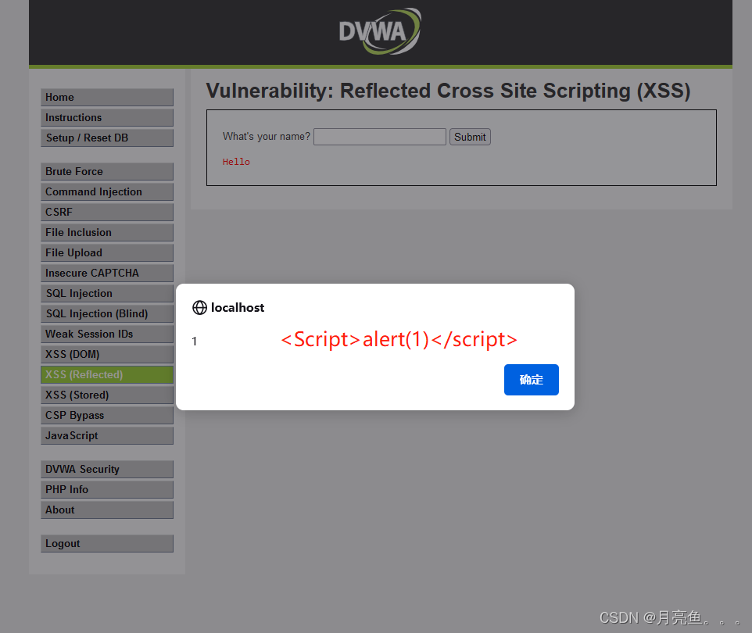Select Insecure CAPTCHA item
752x633 pixels.
(x=107, y=273)
